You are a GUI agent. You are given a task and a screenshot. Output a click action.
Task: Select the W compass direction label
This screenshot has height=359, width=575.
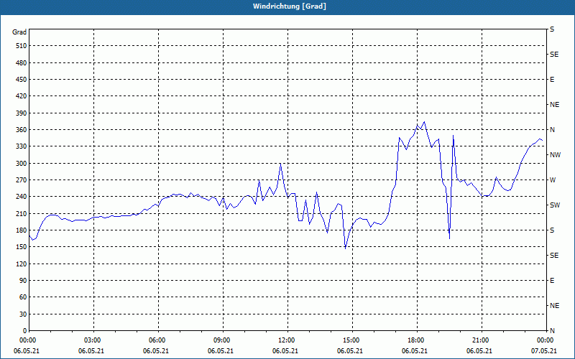(x=553, y=180)
